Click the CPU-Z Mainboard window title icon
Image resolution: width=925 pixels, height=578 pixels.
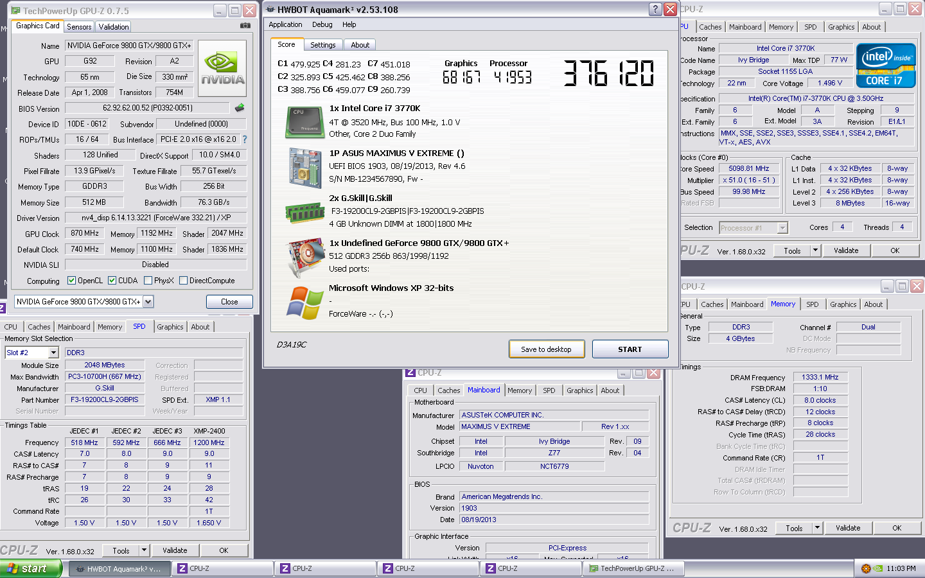[x=410, y=372]
